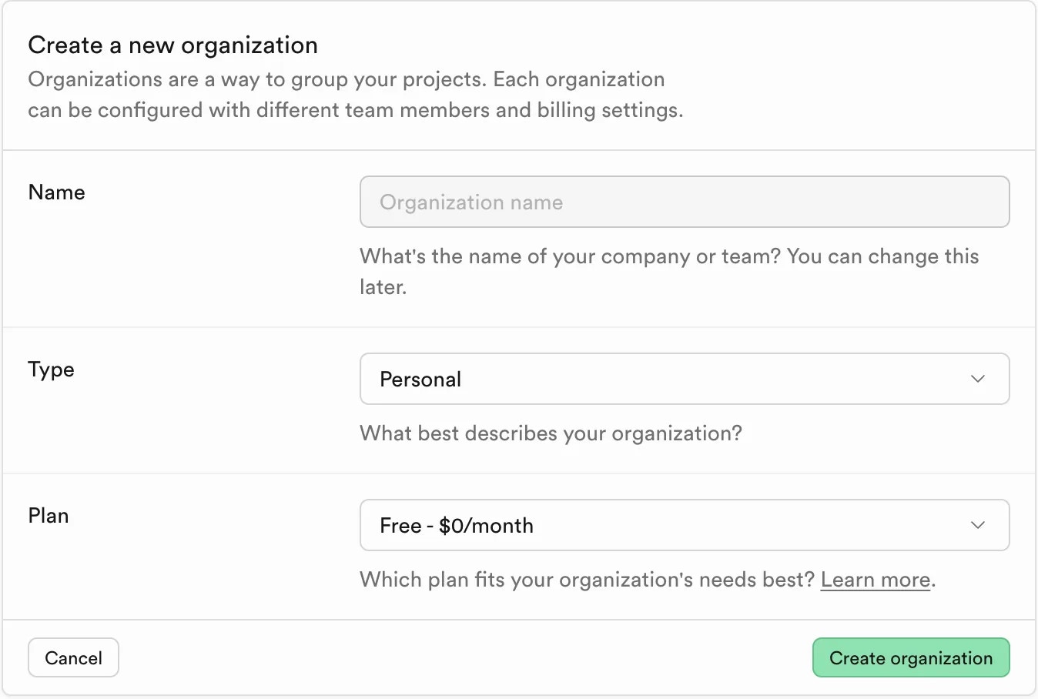1038x699 pixels.
Task: Change the organization type from Personal
Action: pyautogui.click(x=684, y=379)
